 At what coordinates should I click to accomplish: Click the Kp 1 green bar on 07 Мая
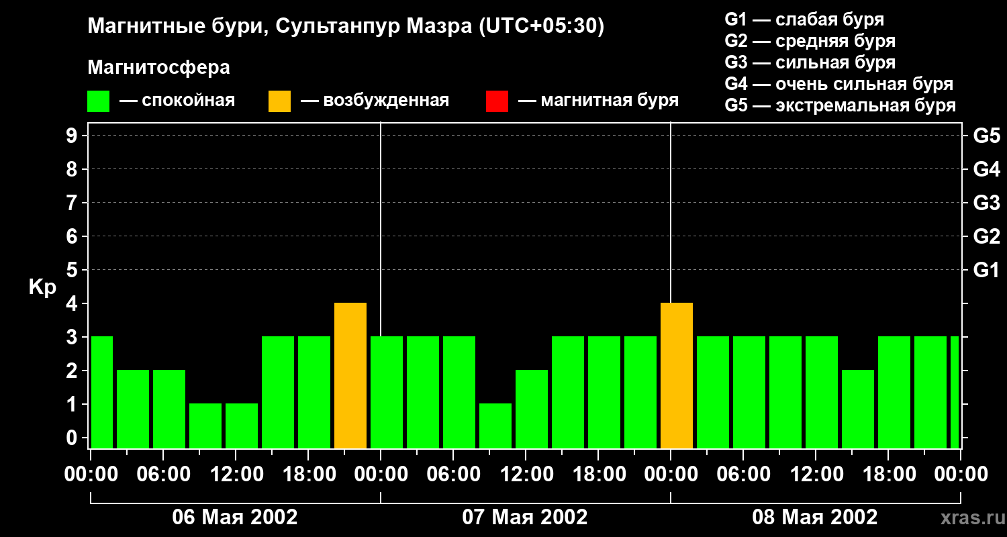pos(495,426)
